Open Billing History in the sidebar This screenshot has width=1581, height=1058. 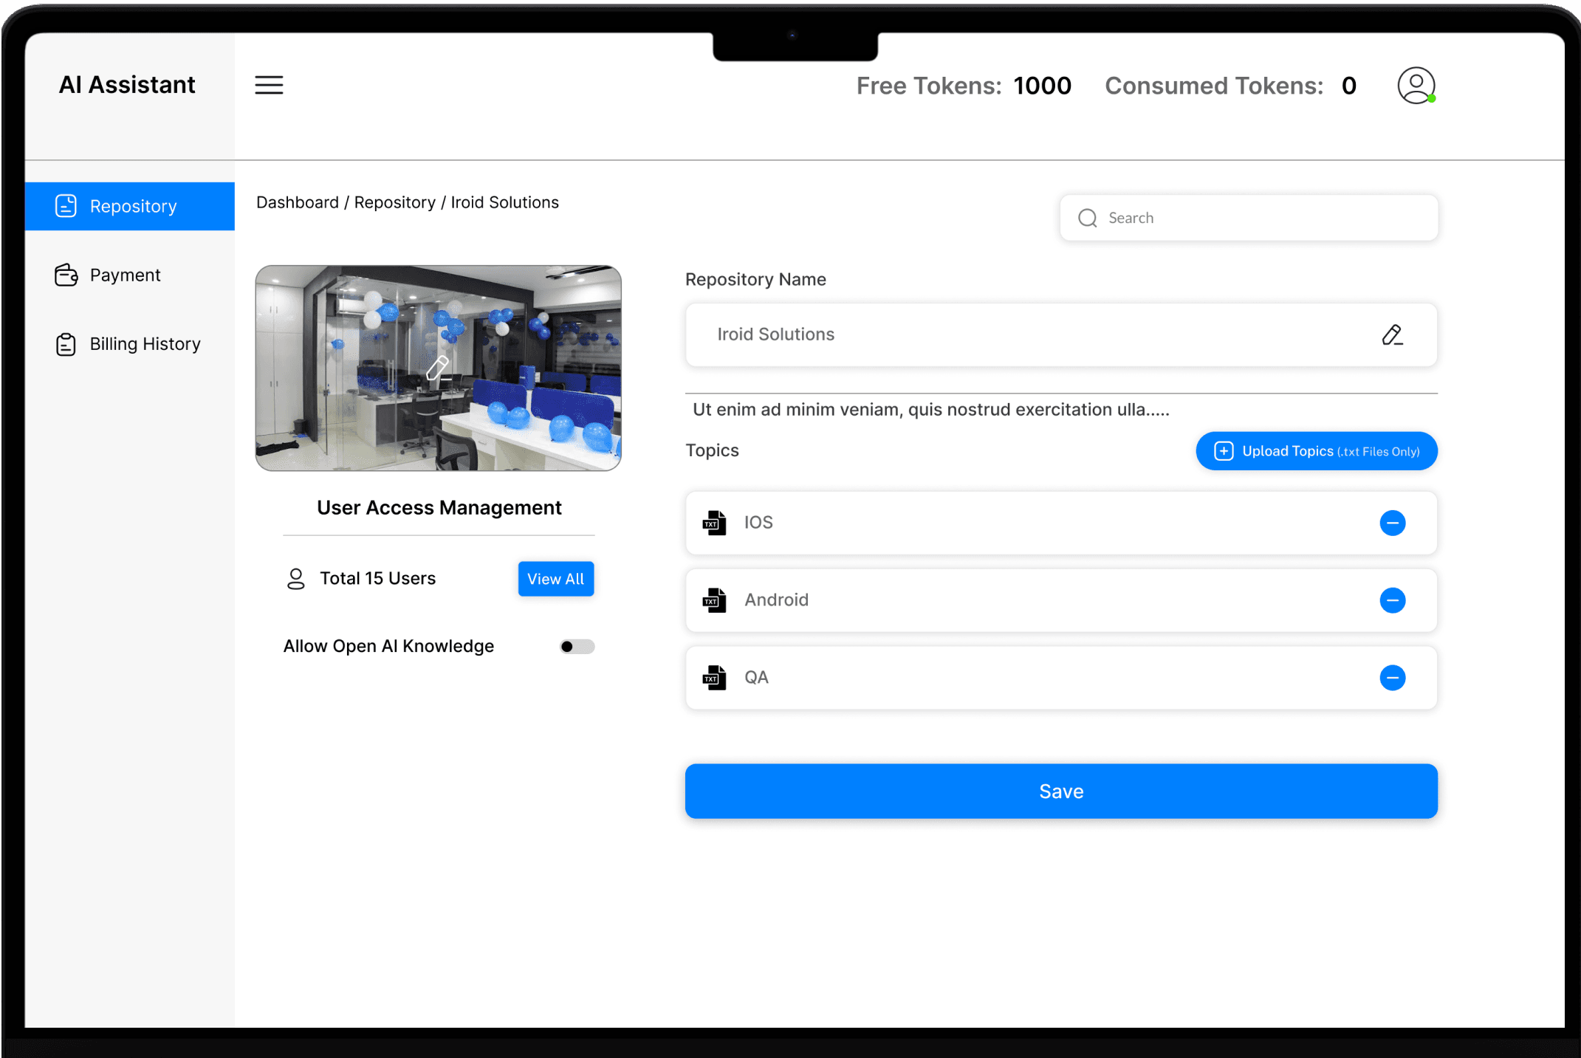144,344
